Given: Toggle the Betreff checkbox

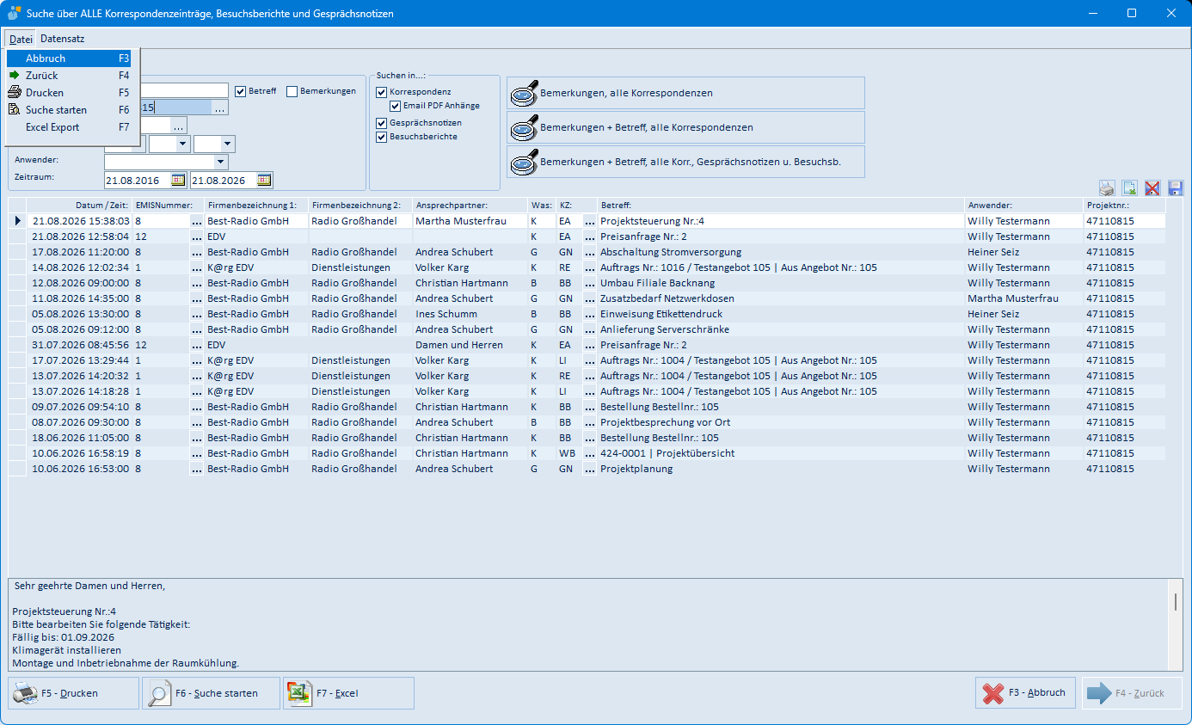Looking at the screenshot, I should (x=241, y=91).
